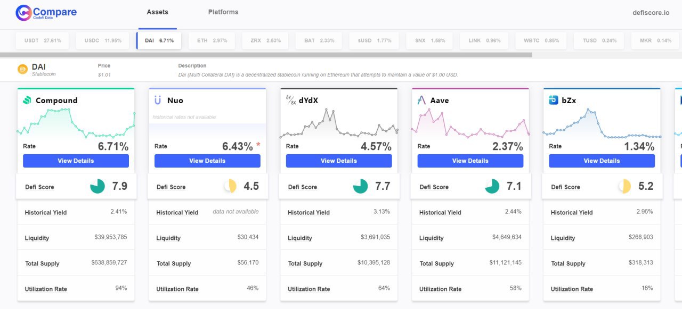
Task: Click the Compare Codefi Data logo
Action: (x=46, y=13)
